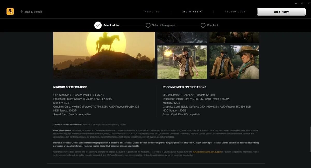This screenshot has width=311, height=168.
Task: Open the rockstargames.com/support link
Action: tap(207, 152)
